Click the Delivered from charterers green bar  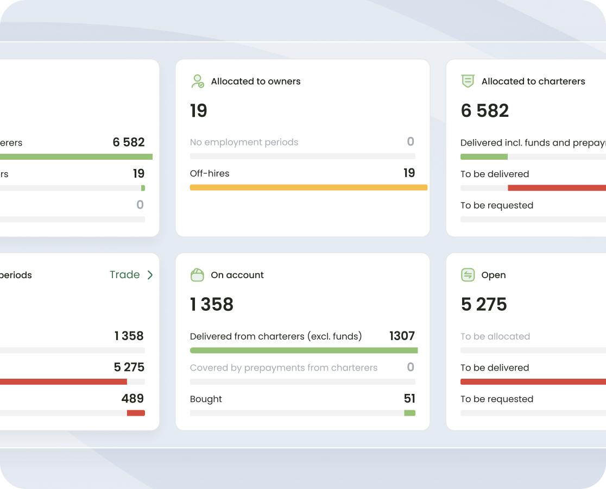(304, 350)
